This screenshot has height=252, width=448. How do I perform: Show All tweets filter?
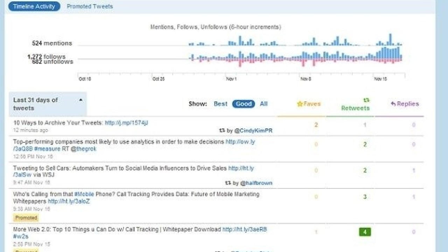(264, 104)
